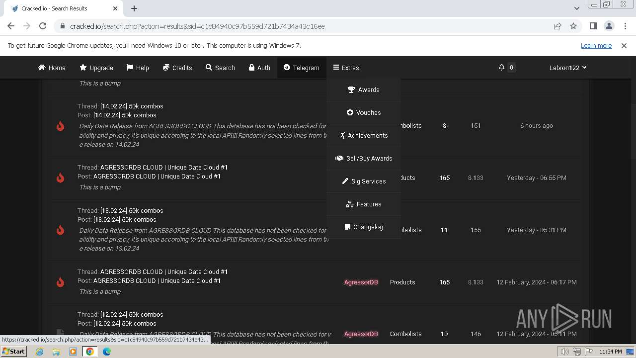
Task: Select Sell/Buy Awards from Extras menu
Action: pos(364,158)
